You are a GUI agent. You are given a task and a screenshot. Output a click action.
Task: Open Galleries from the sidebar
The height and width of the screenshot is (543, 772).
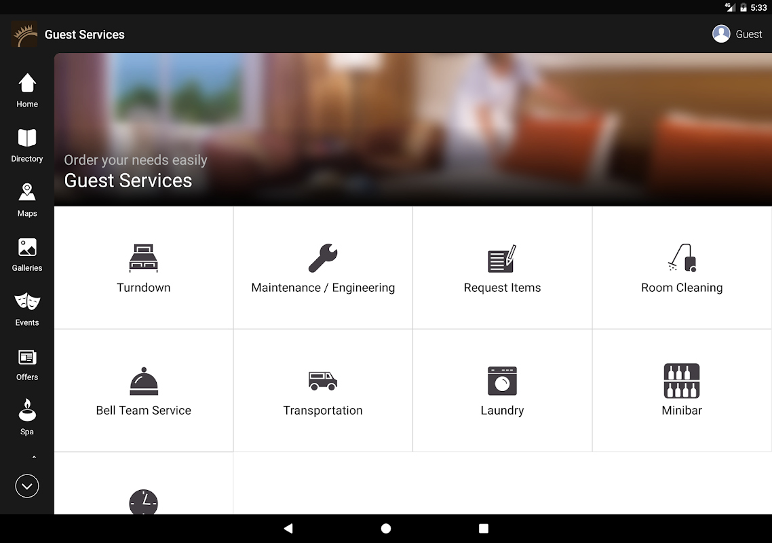pyautogui.click(x=27, y=255)
